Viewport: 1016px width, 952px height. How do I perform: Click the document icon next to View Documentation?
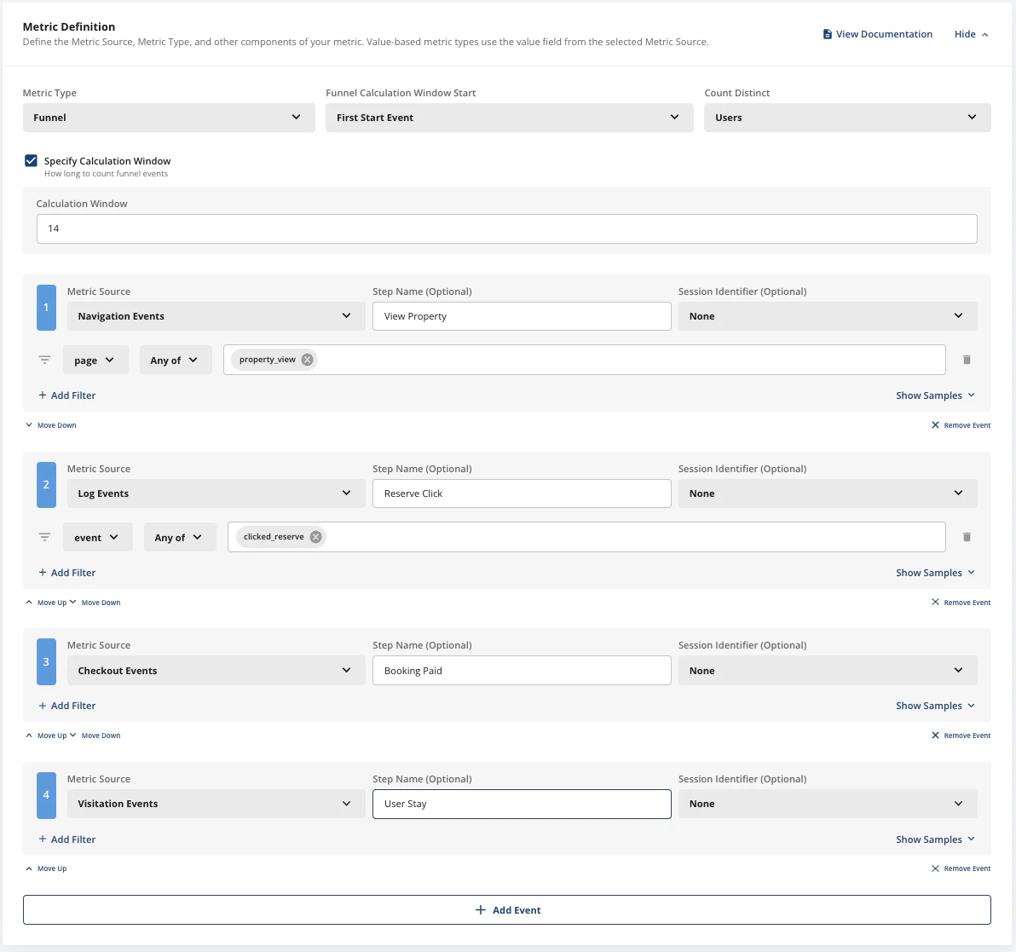coord(826,33)
